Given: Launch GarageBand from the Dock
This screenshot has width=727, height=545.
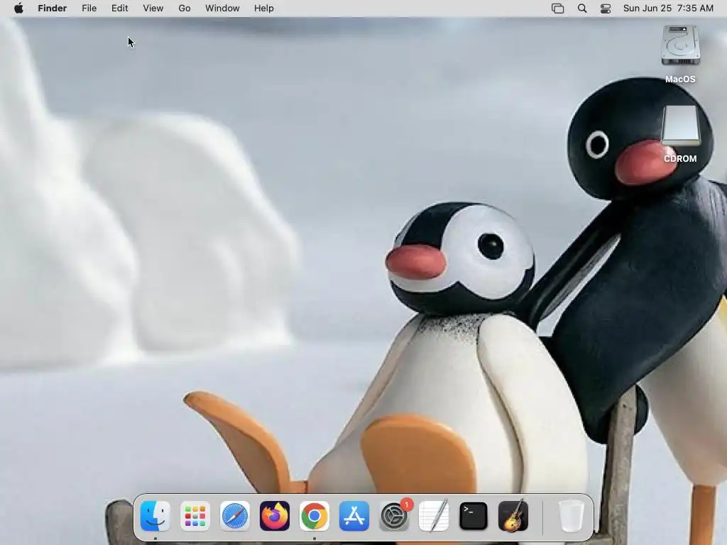Looking at the screenshot, I should pos(513,516).
